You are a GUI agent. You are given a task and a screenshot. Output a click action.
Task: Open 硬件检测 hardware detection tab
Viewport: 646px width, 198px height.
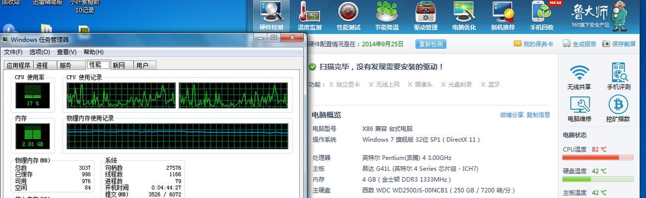272,16
